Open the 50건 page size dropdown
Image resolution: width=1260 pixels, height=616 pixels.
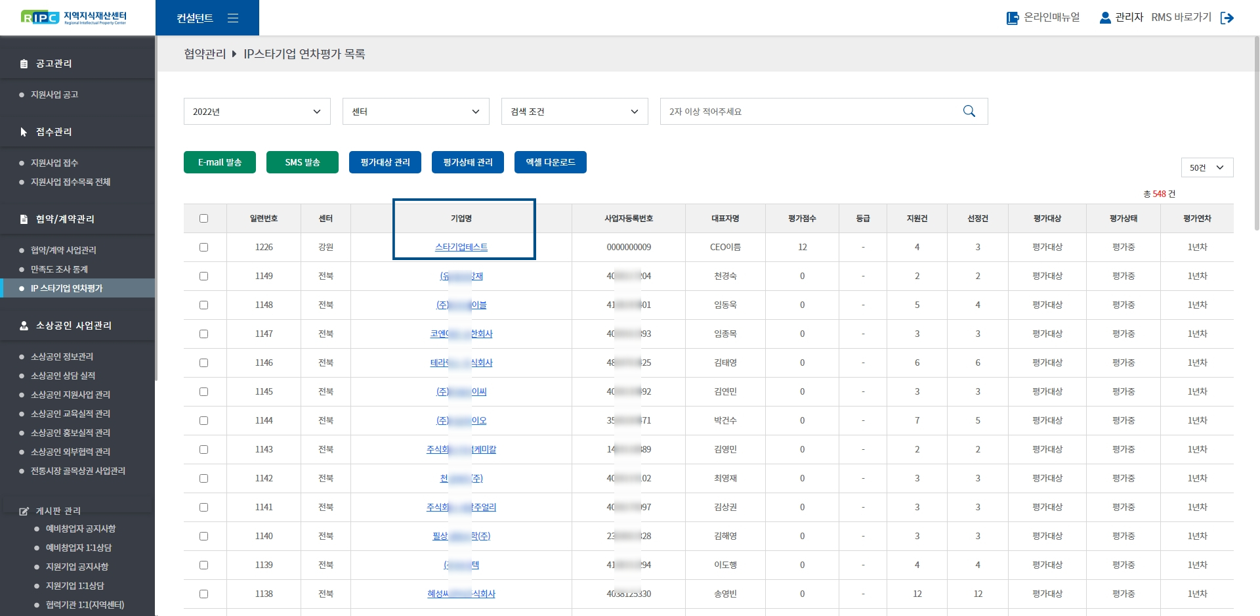click(x=1206, y=168)
